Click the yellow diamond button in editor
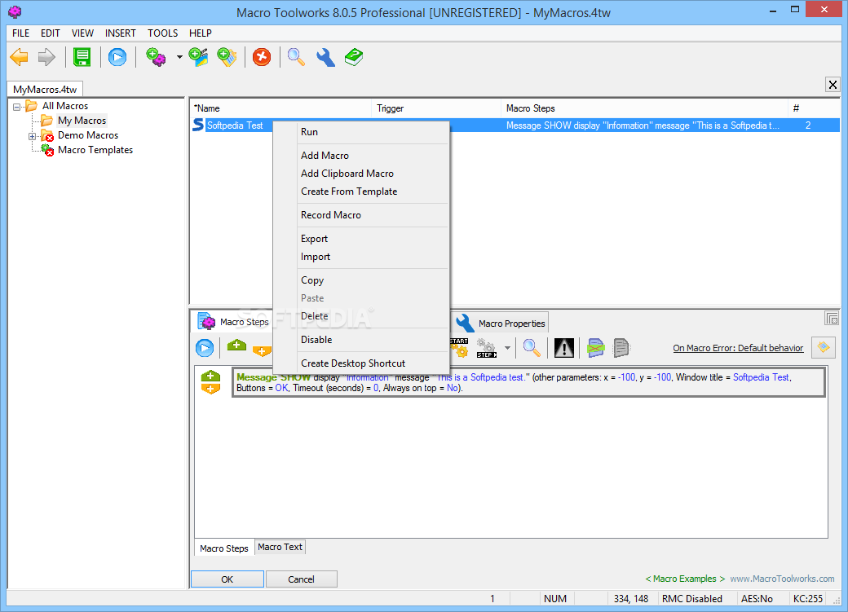 pos(823,347)
